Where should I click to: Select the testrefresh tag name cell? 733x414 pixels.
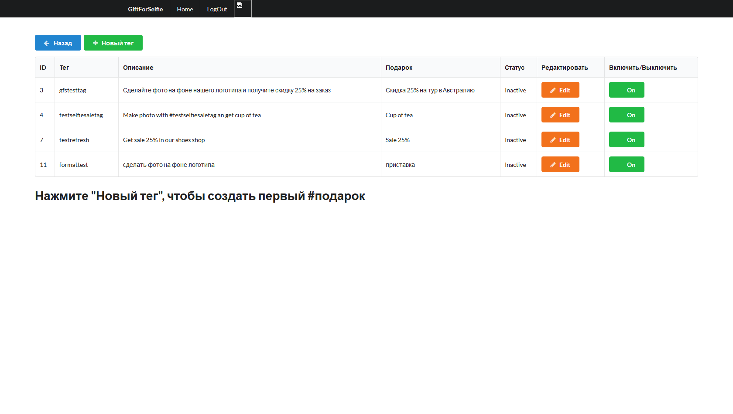pyautogui.click(x=86, y=140)
